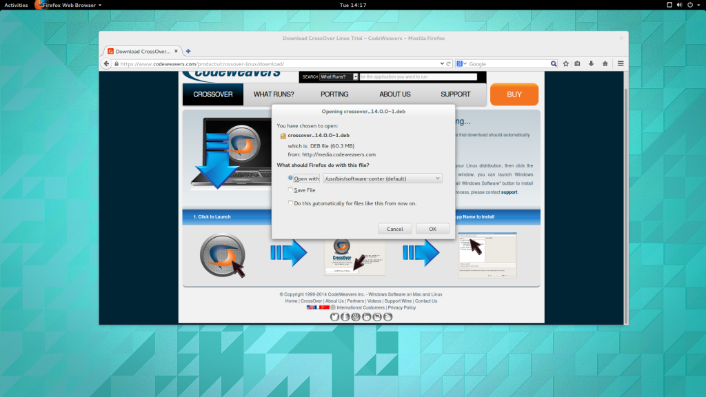Click the CrossOver launch icon thumbnail

[223, 255]
